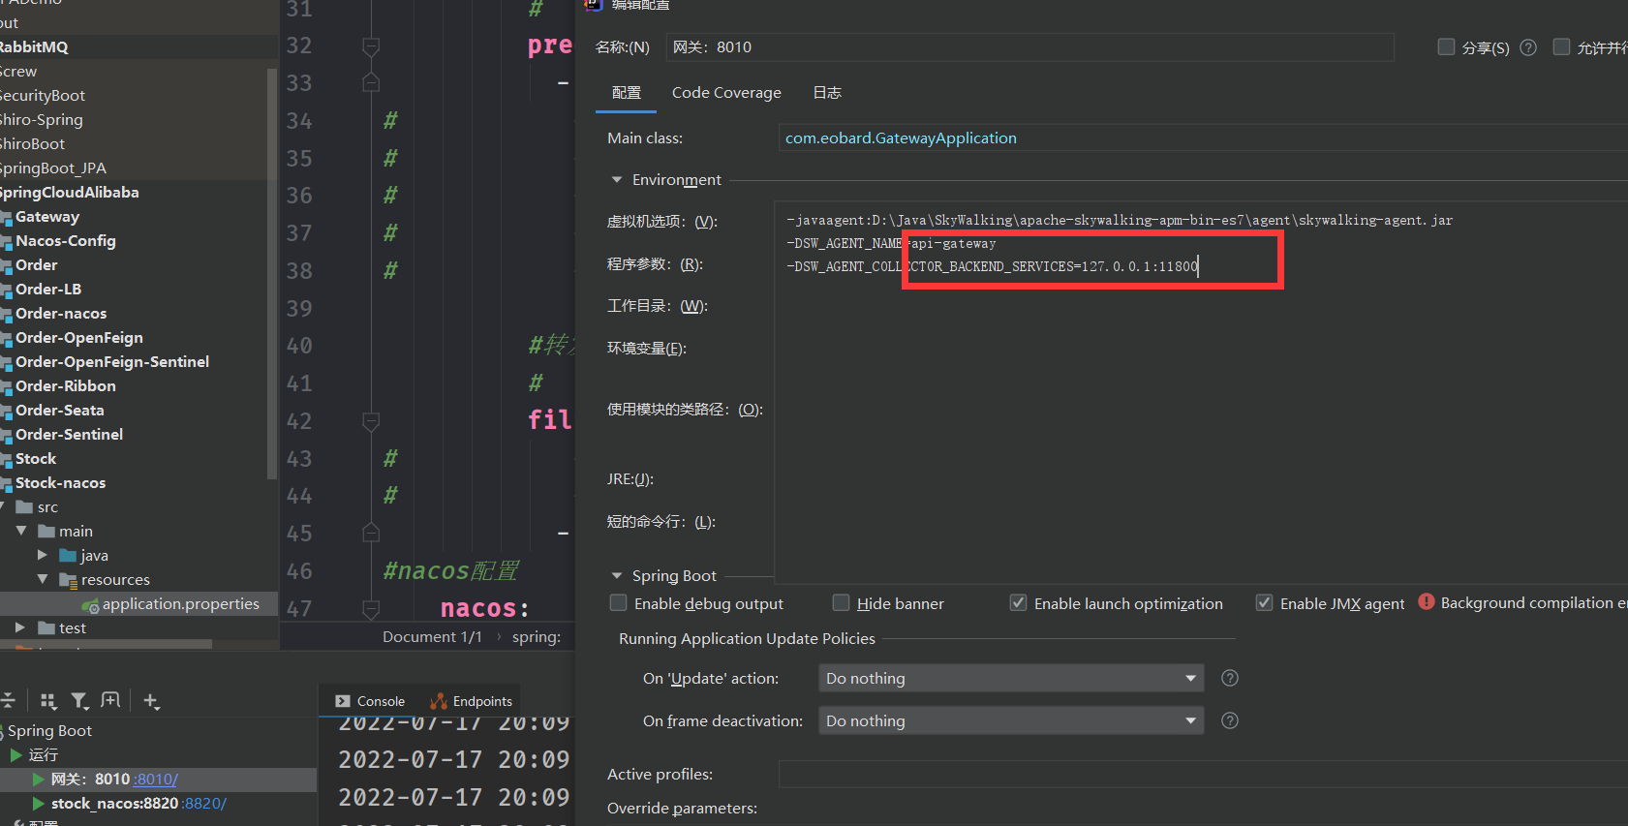Click the red Background compilation warning icon
Screen dimensions: 1628x826
point(1427,601)
